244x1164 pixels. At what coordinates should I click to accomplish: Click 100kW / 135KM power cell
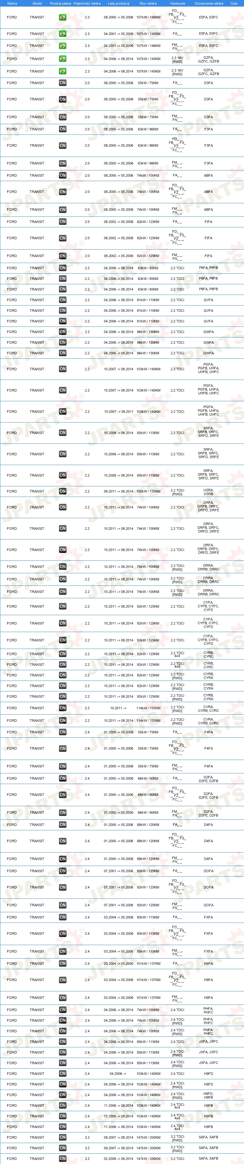(148, 491)
